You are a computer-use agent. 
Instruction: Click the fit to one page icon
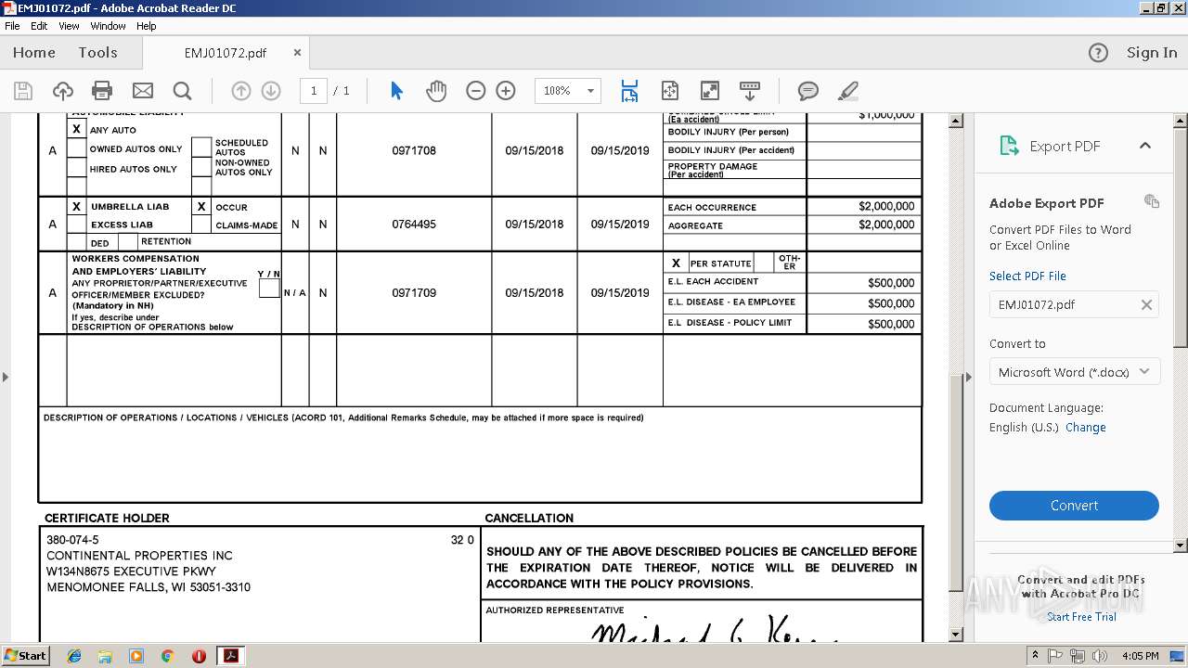670,91
